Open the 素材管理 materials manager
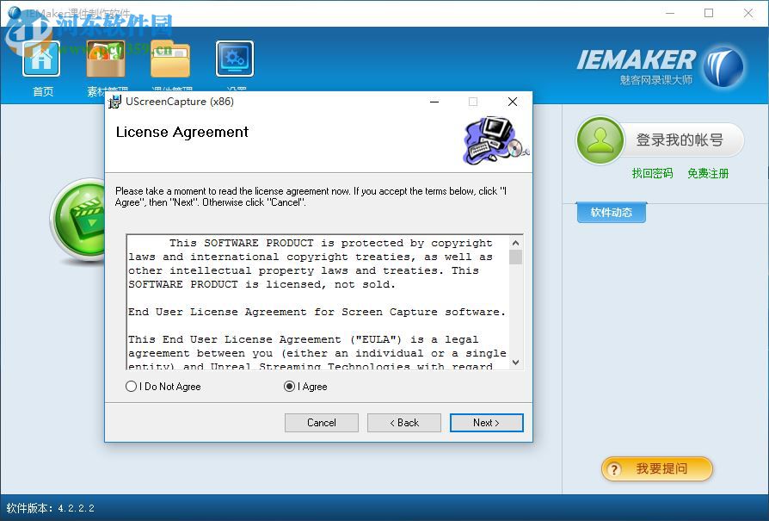The height and width of the screenshot is (521, 769). 105,60
